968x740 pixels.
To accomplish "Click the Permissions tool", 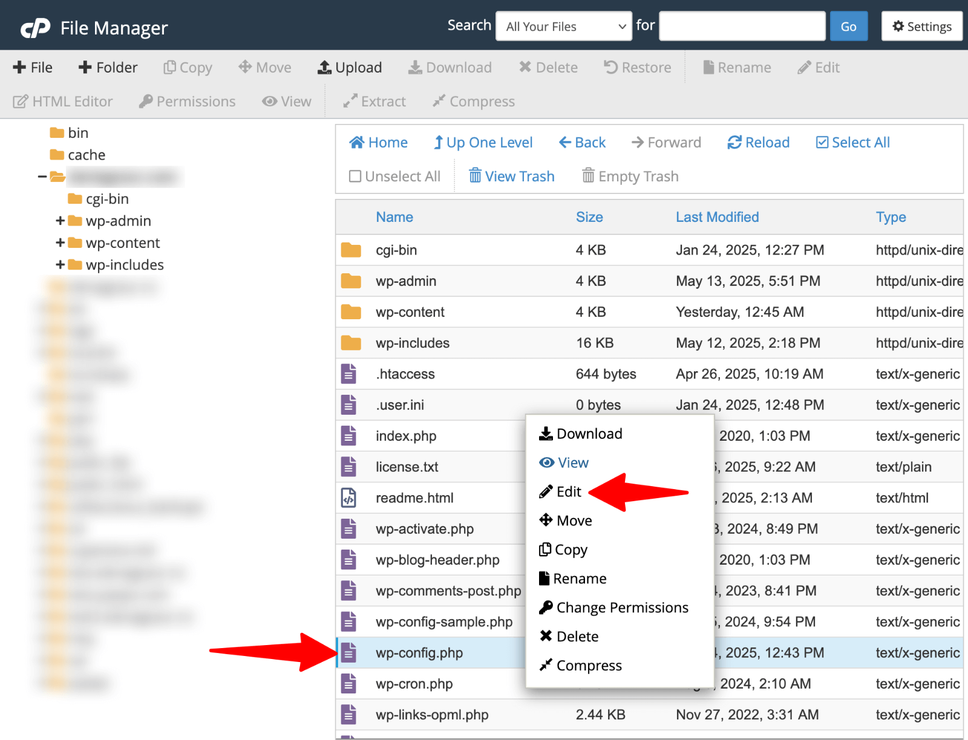I will coord(186,101).
